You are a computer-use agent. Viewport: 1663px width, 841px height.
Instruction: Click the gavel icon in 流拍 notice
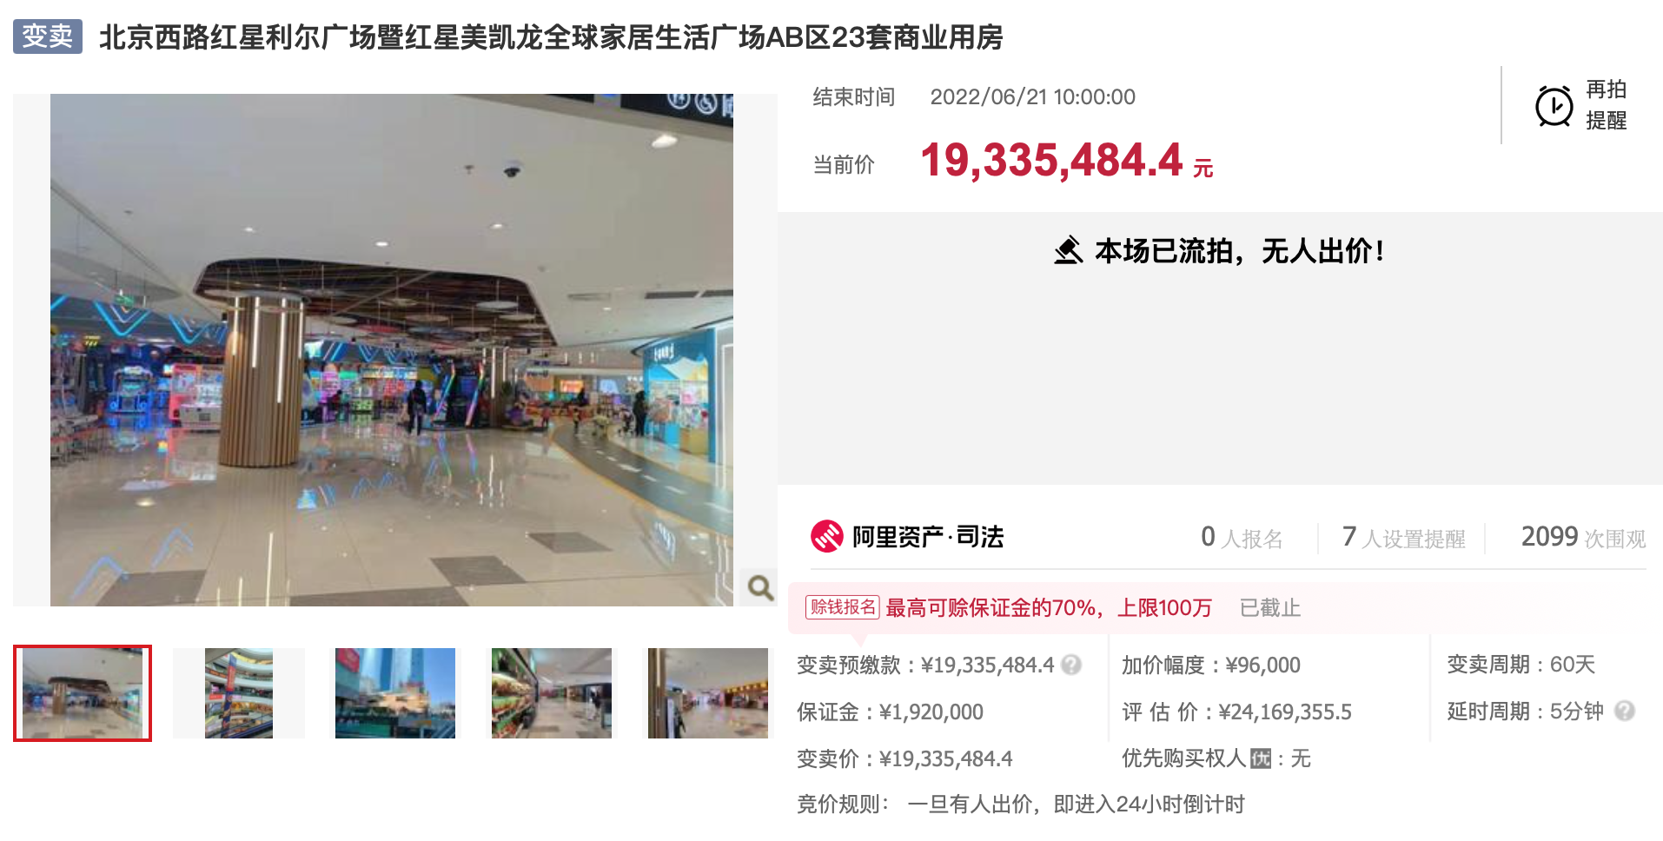coord(1068,251)
